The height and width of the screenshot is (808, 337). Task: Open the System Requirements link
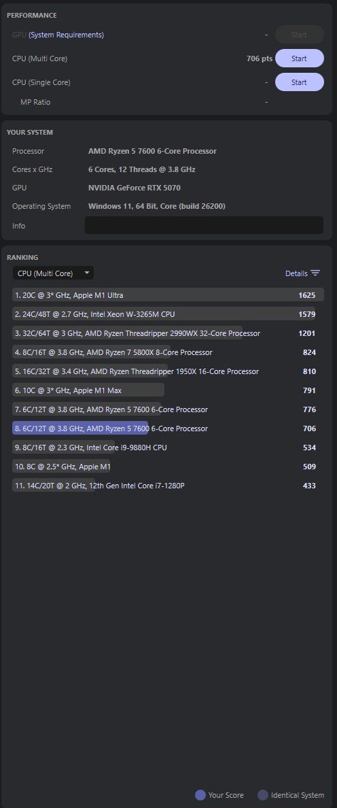click(66, 35)
